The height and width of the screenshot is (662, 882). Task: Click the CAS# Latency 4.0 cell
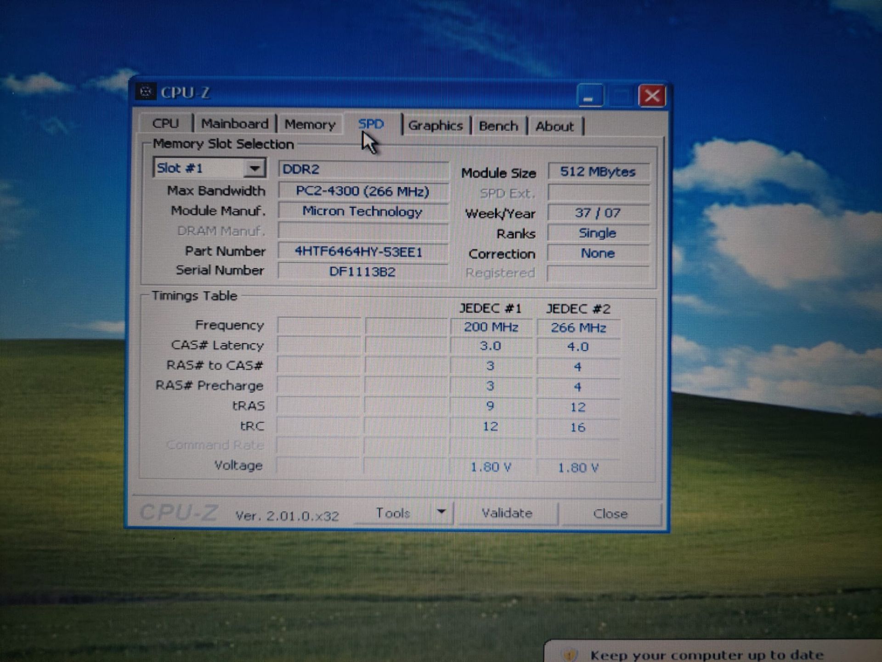578,347
